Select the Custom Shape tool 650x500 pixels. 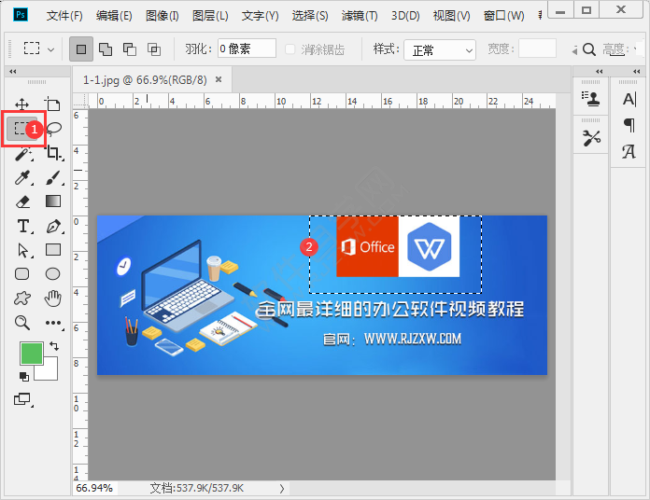(22, 298)
